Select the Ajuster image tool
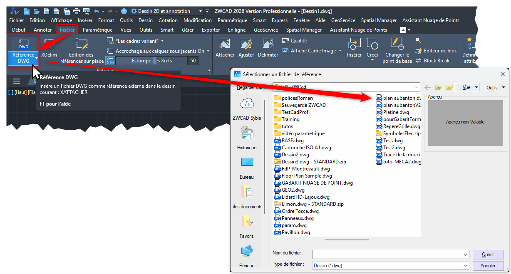 click(246, 48)
